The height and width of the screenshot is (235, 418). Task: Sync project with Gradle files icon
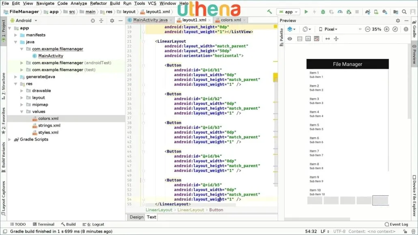(x=368, y=12)
